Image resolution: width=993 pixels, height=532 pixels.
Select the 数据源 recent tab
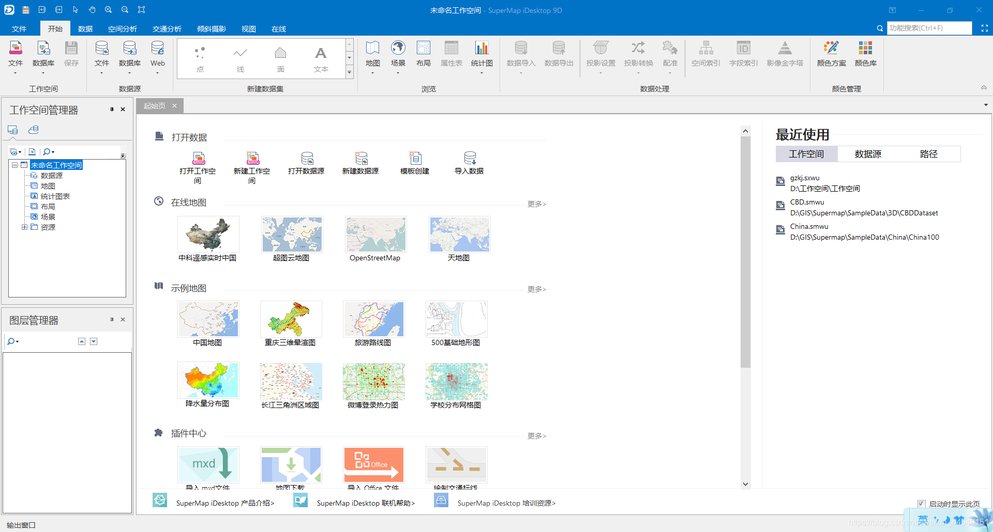click(868, 154)
